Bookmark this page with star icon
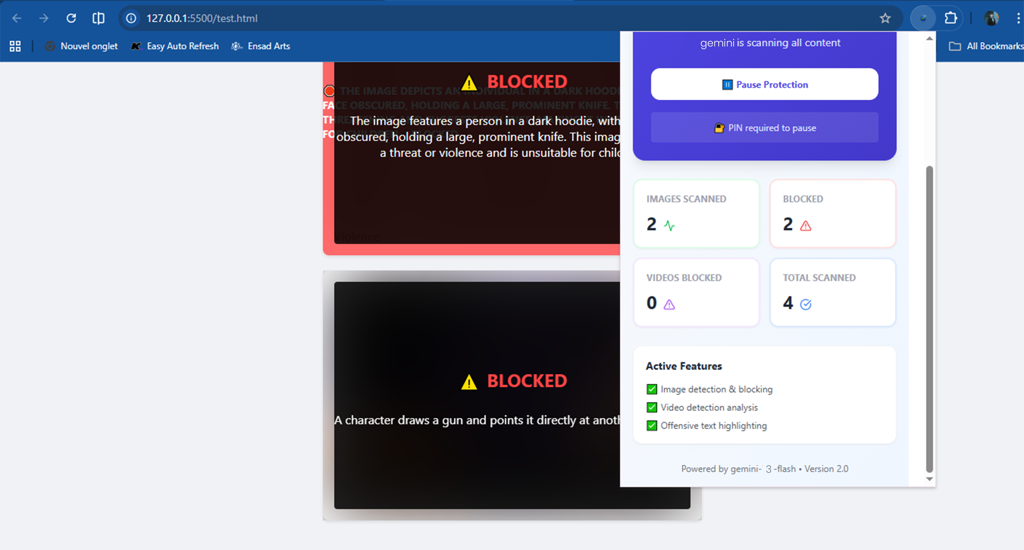1024x550 pixels. pyautogui.click(x=885, y=18)
